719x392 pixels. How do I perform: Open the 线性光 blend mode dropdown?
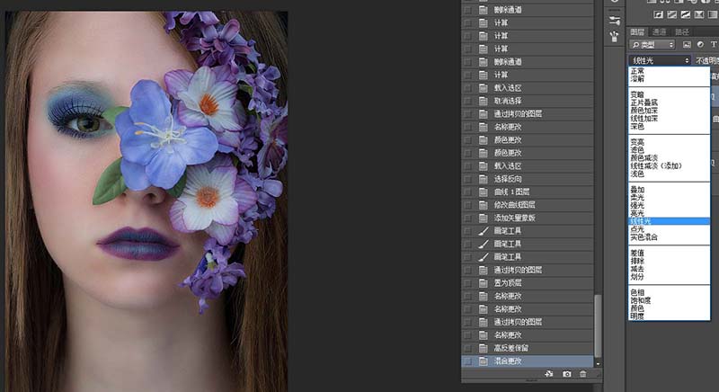click(660, 60)
